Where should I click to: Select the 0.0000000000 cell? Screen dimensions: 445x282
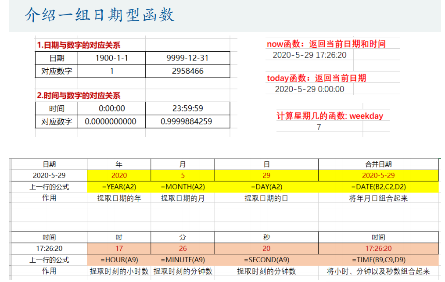[111, 121]
